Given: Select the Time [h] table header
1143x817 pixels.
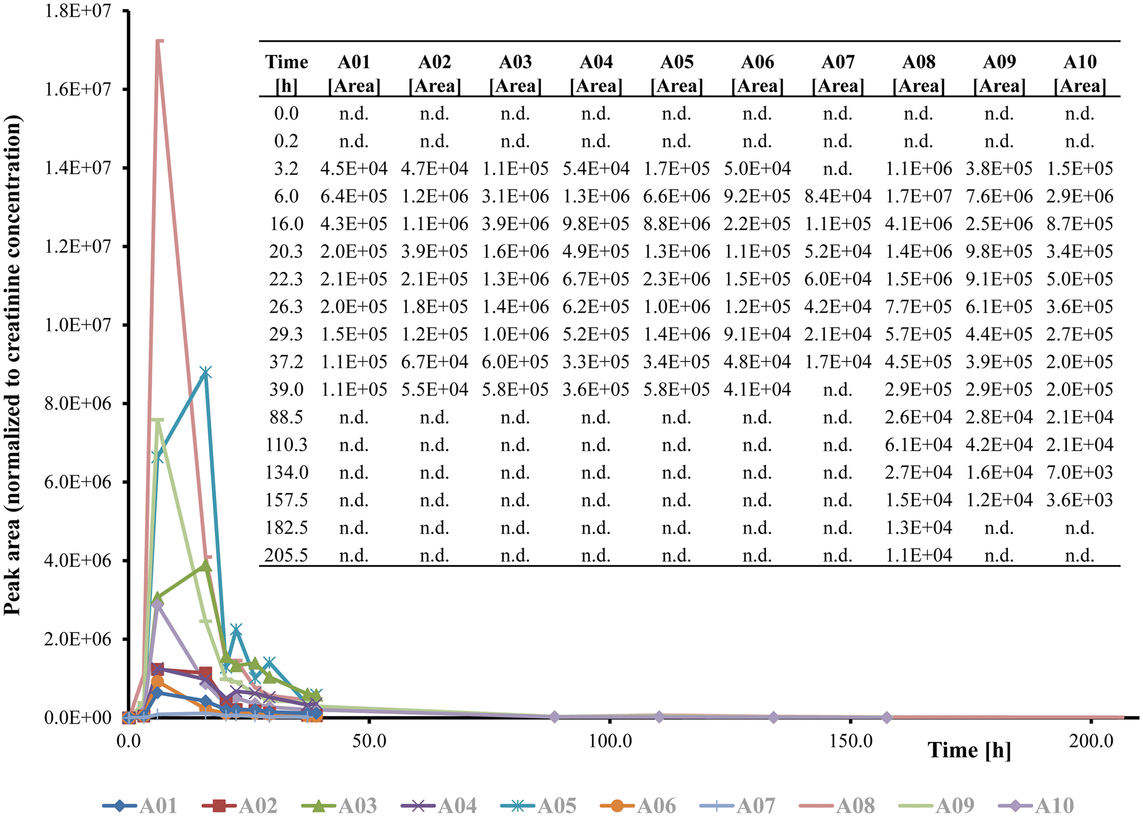Looking at the screenshot, I should coord(286,74).
